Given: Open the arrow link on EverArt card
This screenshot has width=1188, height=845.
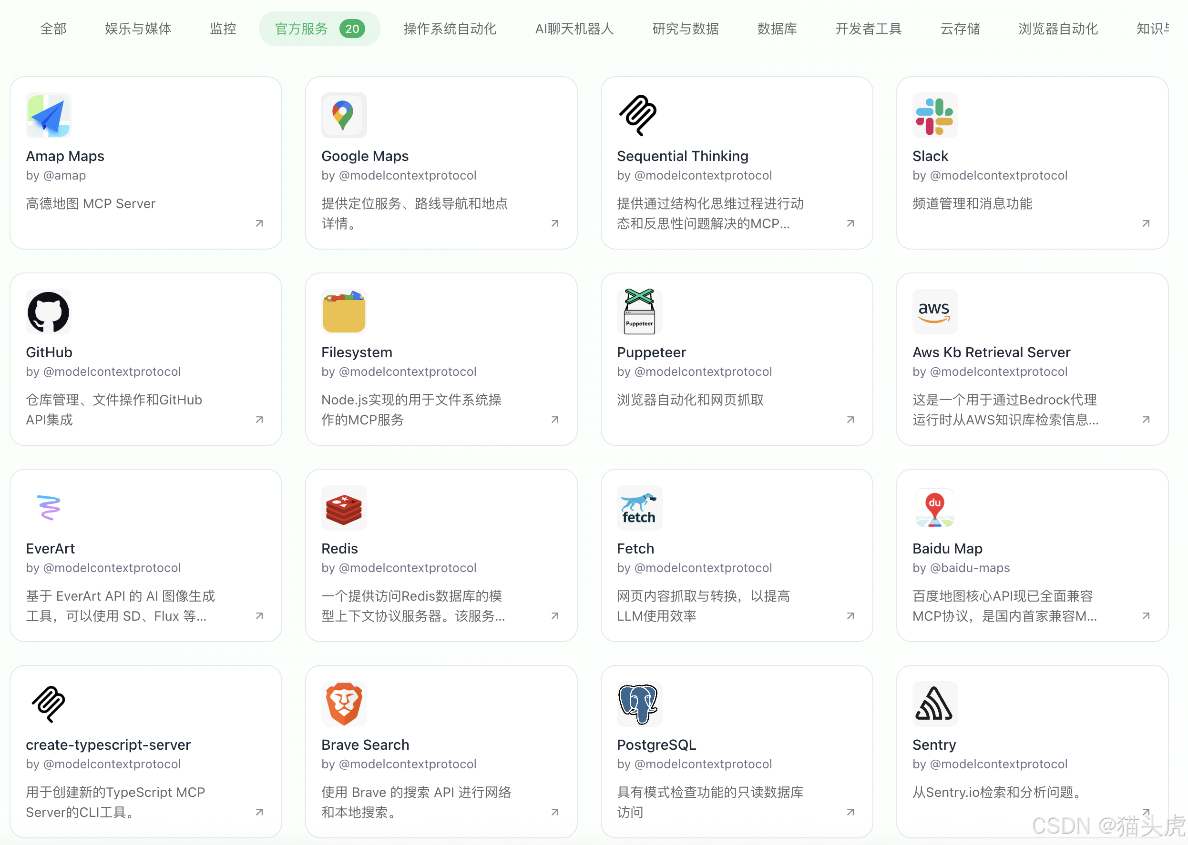Looking at the screenshot, I should (x=259, y=615).
